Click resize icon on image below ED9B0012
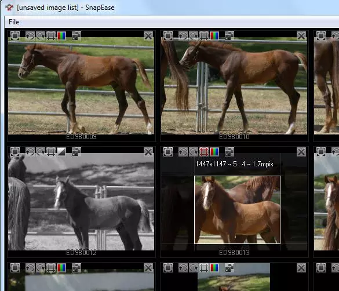Screen dimensions: 339x291 (76, 268)
